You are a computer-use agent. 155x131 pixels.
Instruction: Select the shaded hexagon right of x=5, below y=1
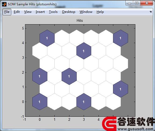coord(121,89)
